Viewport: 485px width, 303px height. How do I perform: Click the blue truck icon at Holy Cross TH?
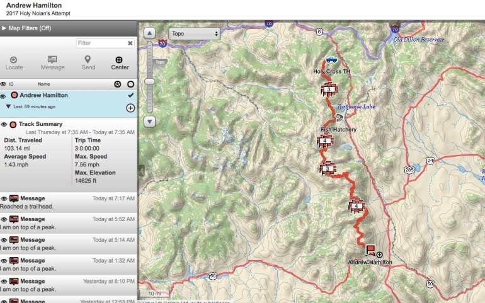331,59
